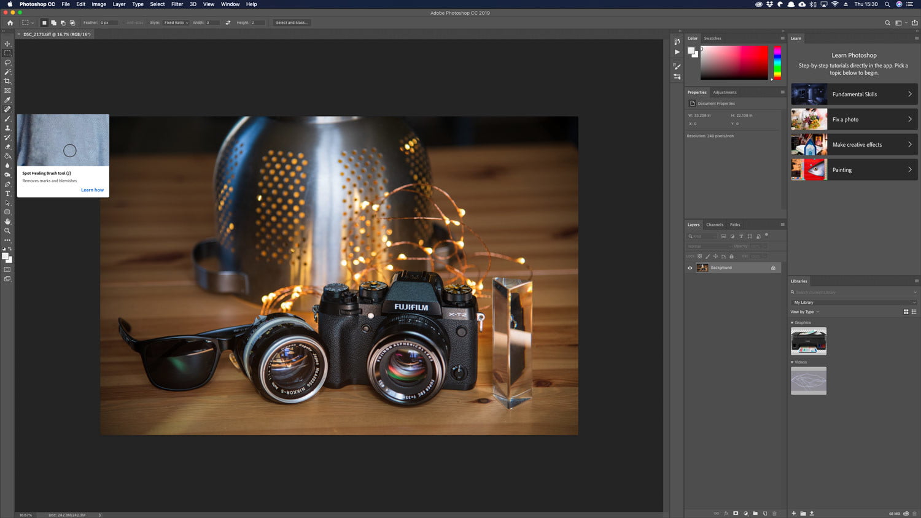The height and width of the screenshot is (518, 921).
Task: Open the Fix a photo tutorial
Action: click(854, 120)
